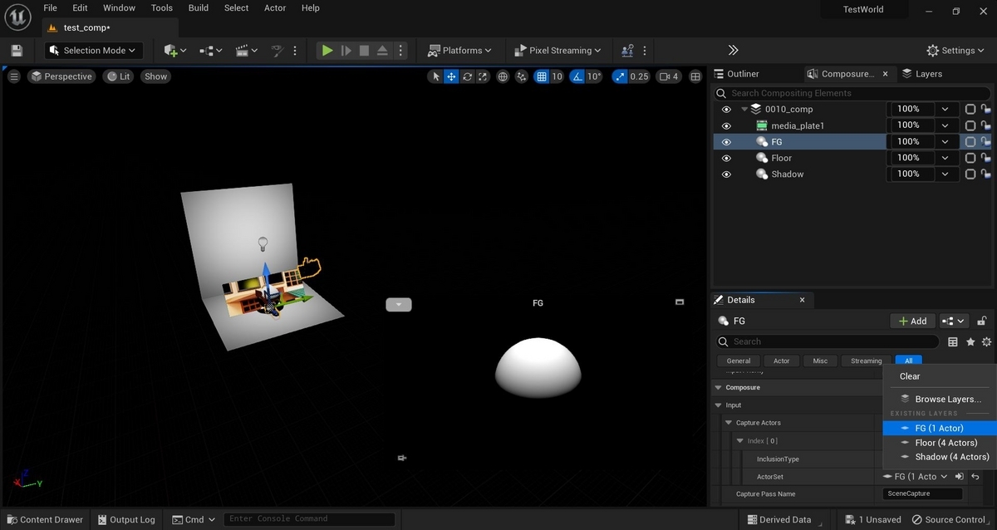
Task: Click the Select object tool in the viewport toolbar
Action: click(x=435, y=76)
